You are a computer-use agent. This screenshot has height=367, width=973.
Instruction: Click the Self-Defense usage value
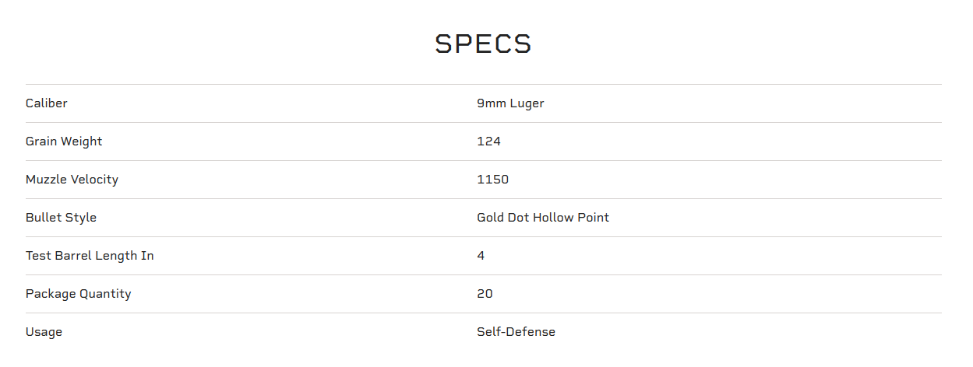[516, 332]
